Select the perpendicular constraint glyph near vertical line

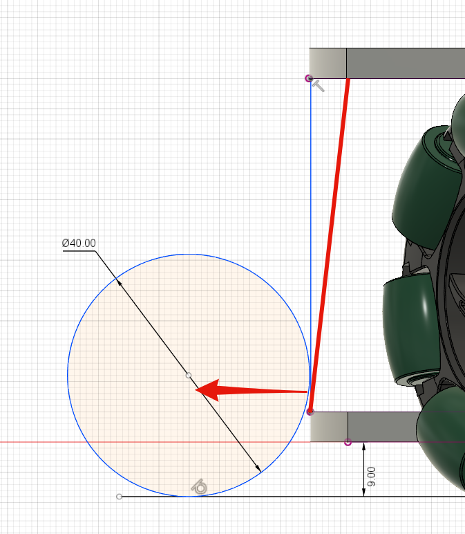319,86
